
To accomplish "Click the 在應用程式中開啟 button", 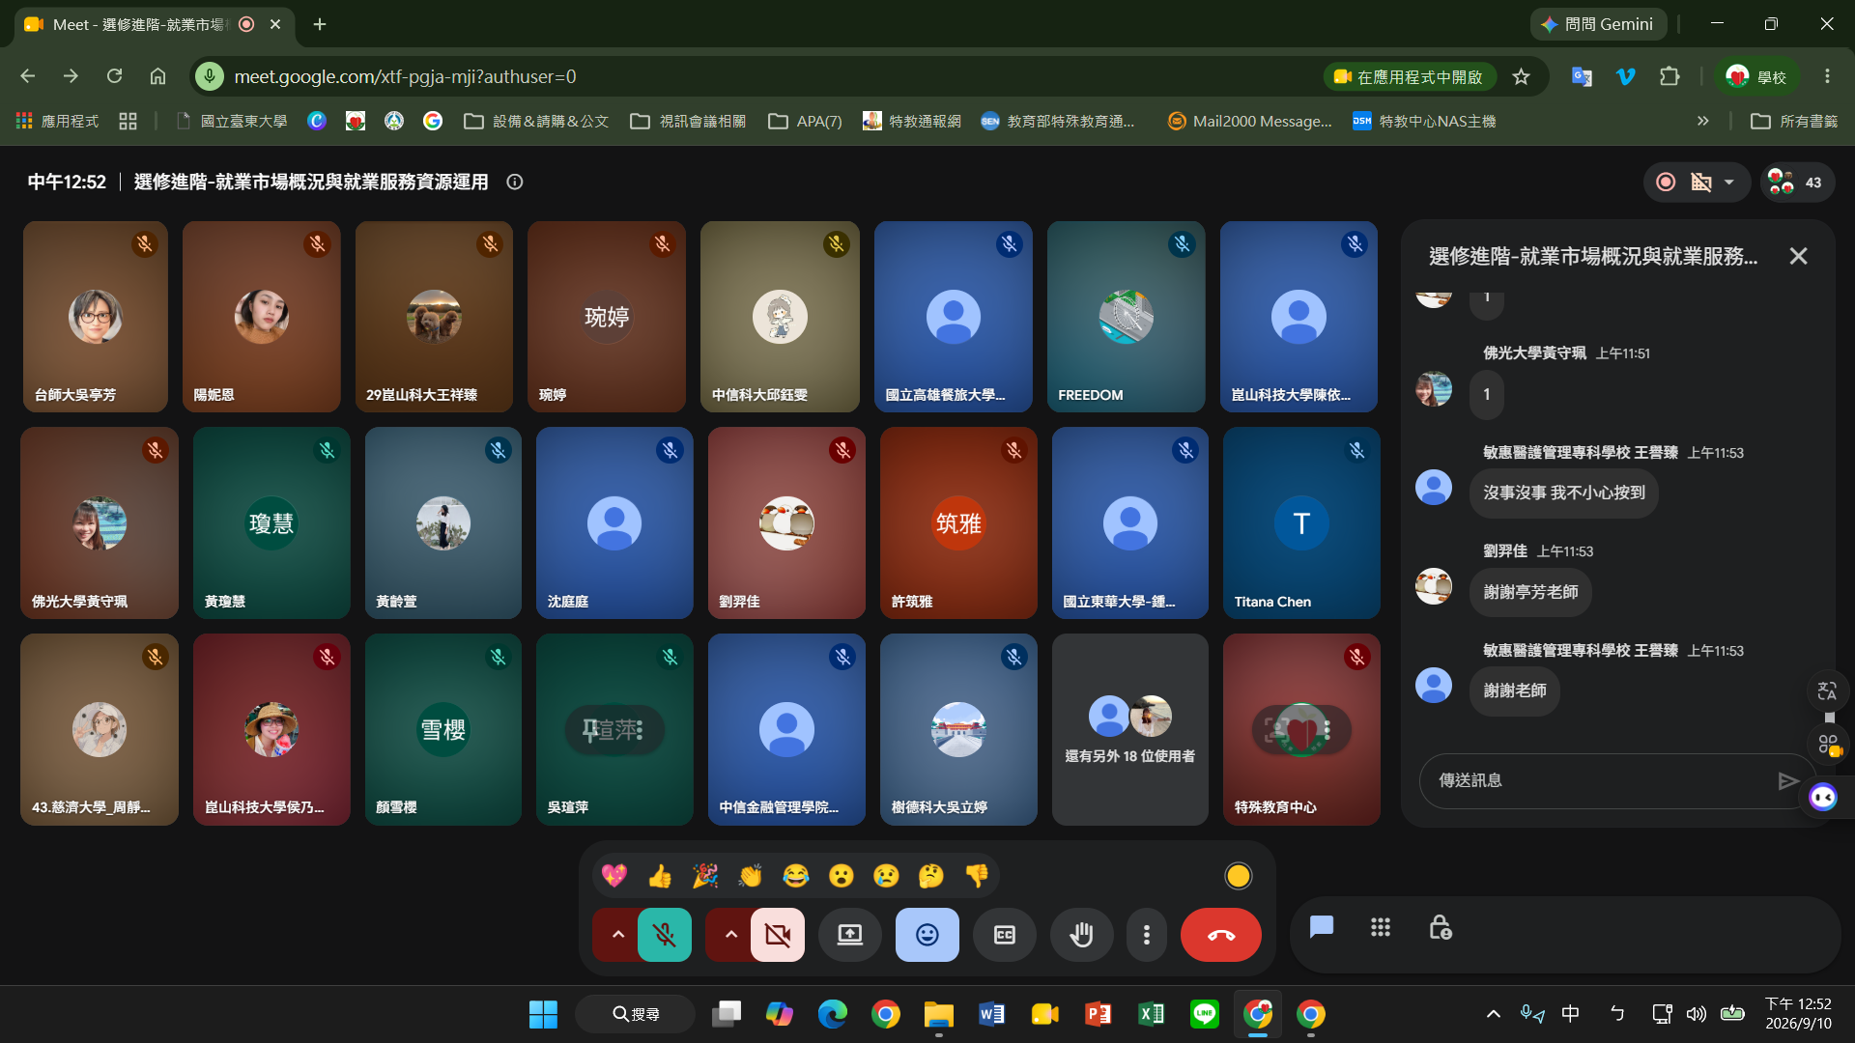I will tap(1409, 76).
